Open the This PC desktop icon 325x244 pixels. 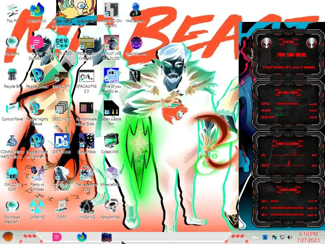[x=12, y=13]
